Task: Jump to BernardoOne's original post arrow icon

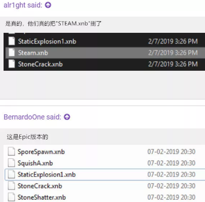Action: coord(67,117)
